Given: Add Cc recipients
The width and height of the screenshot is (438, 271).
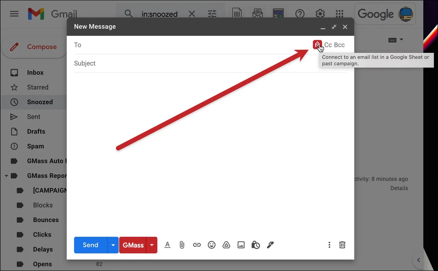Looking at the screenshot, I should [328, 45].
